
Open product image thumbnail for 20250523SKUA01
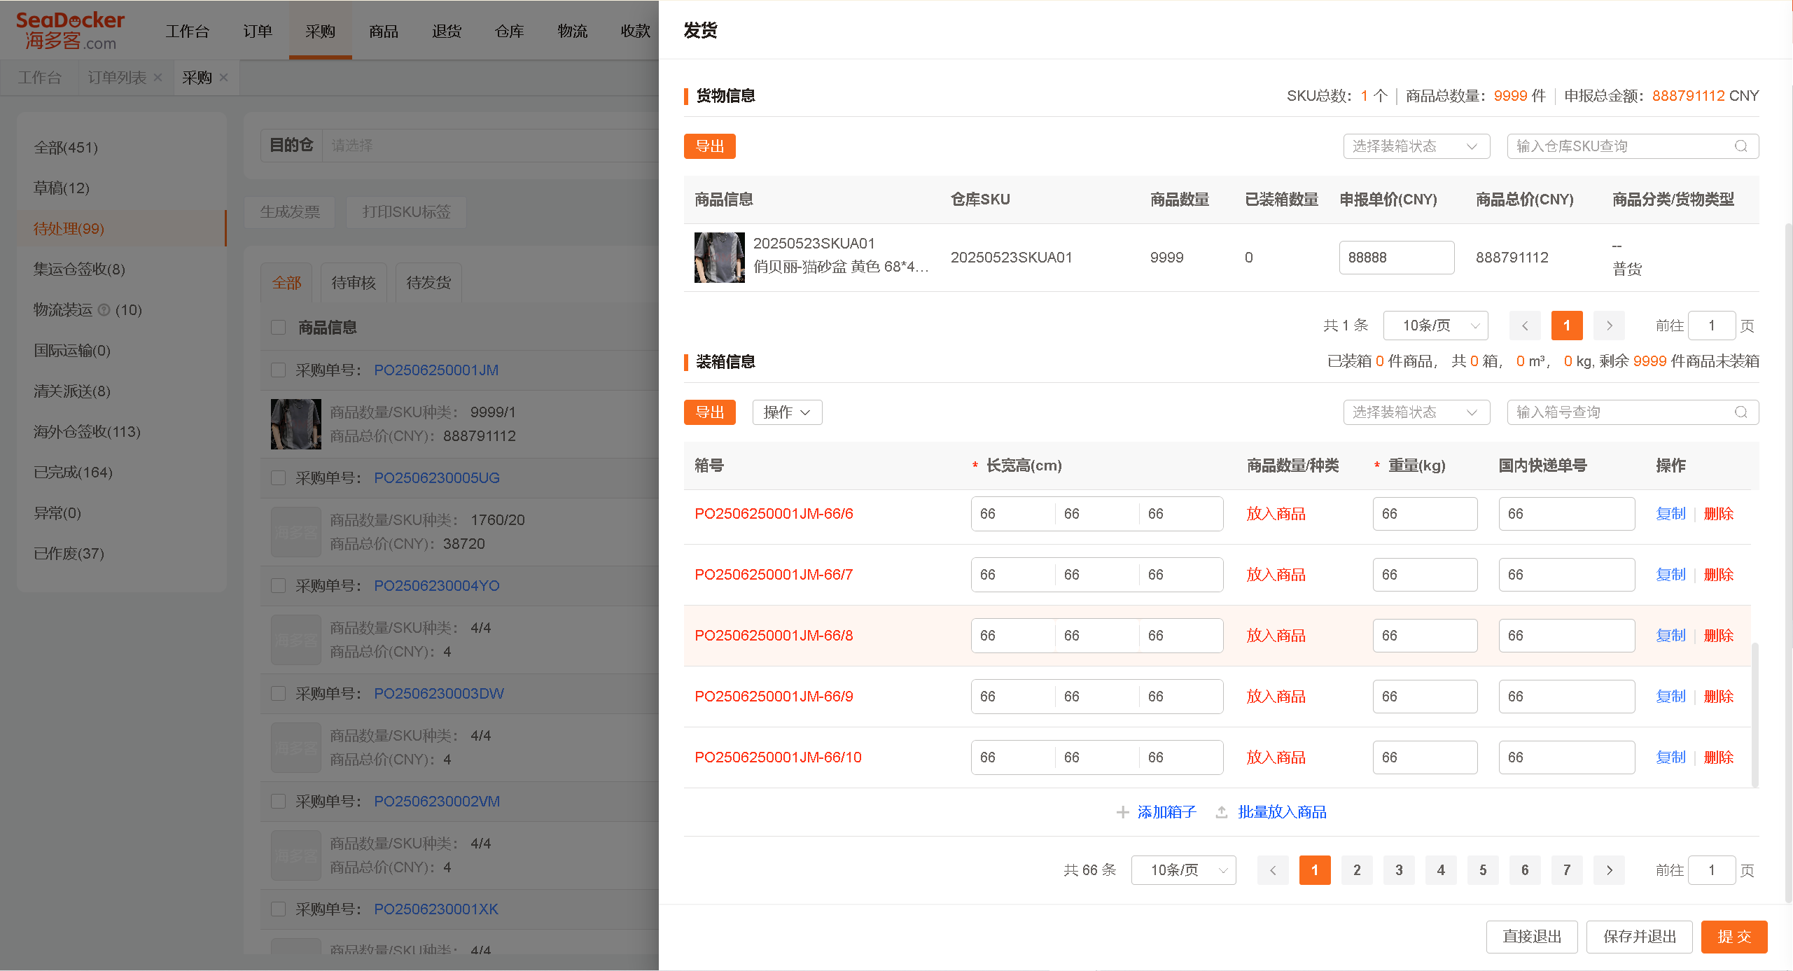(x=720, y=258)
